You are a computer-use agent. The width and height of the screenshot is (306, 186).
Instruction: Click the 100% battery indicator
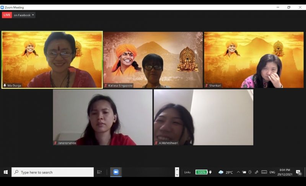tap(202, 172)
